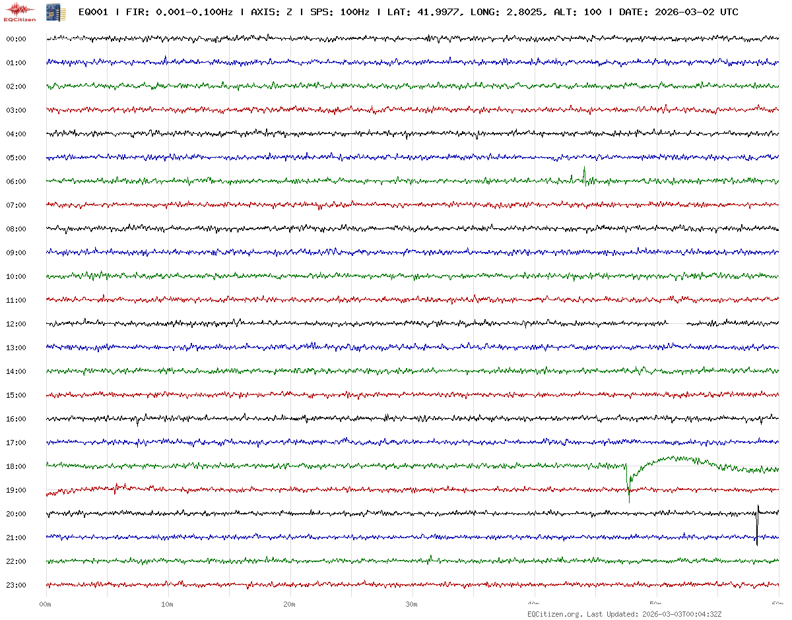Click the 00m mark on the time axis
Viewport: 792px width, 620px height.
pyautogui.click(x=46, y=604)
